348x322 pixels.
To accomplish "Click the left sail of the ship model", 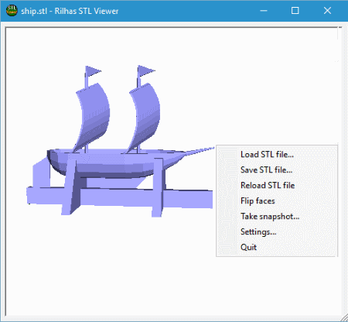I will [93, 116].
